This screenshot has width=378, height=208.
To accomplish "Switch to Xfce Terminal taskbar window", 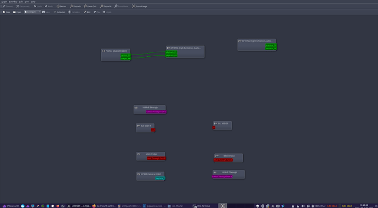I will pos(202,206).
